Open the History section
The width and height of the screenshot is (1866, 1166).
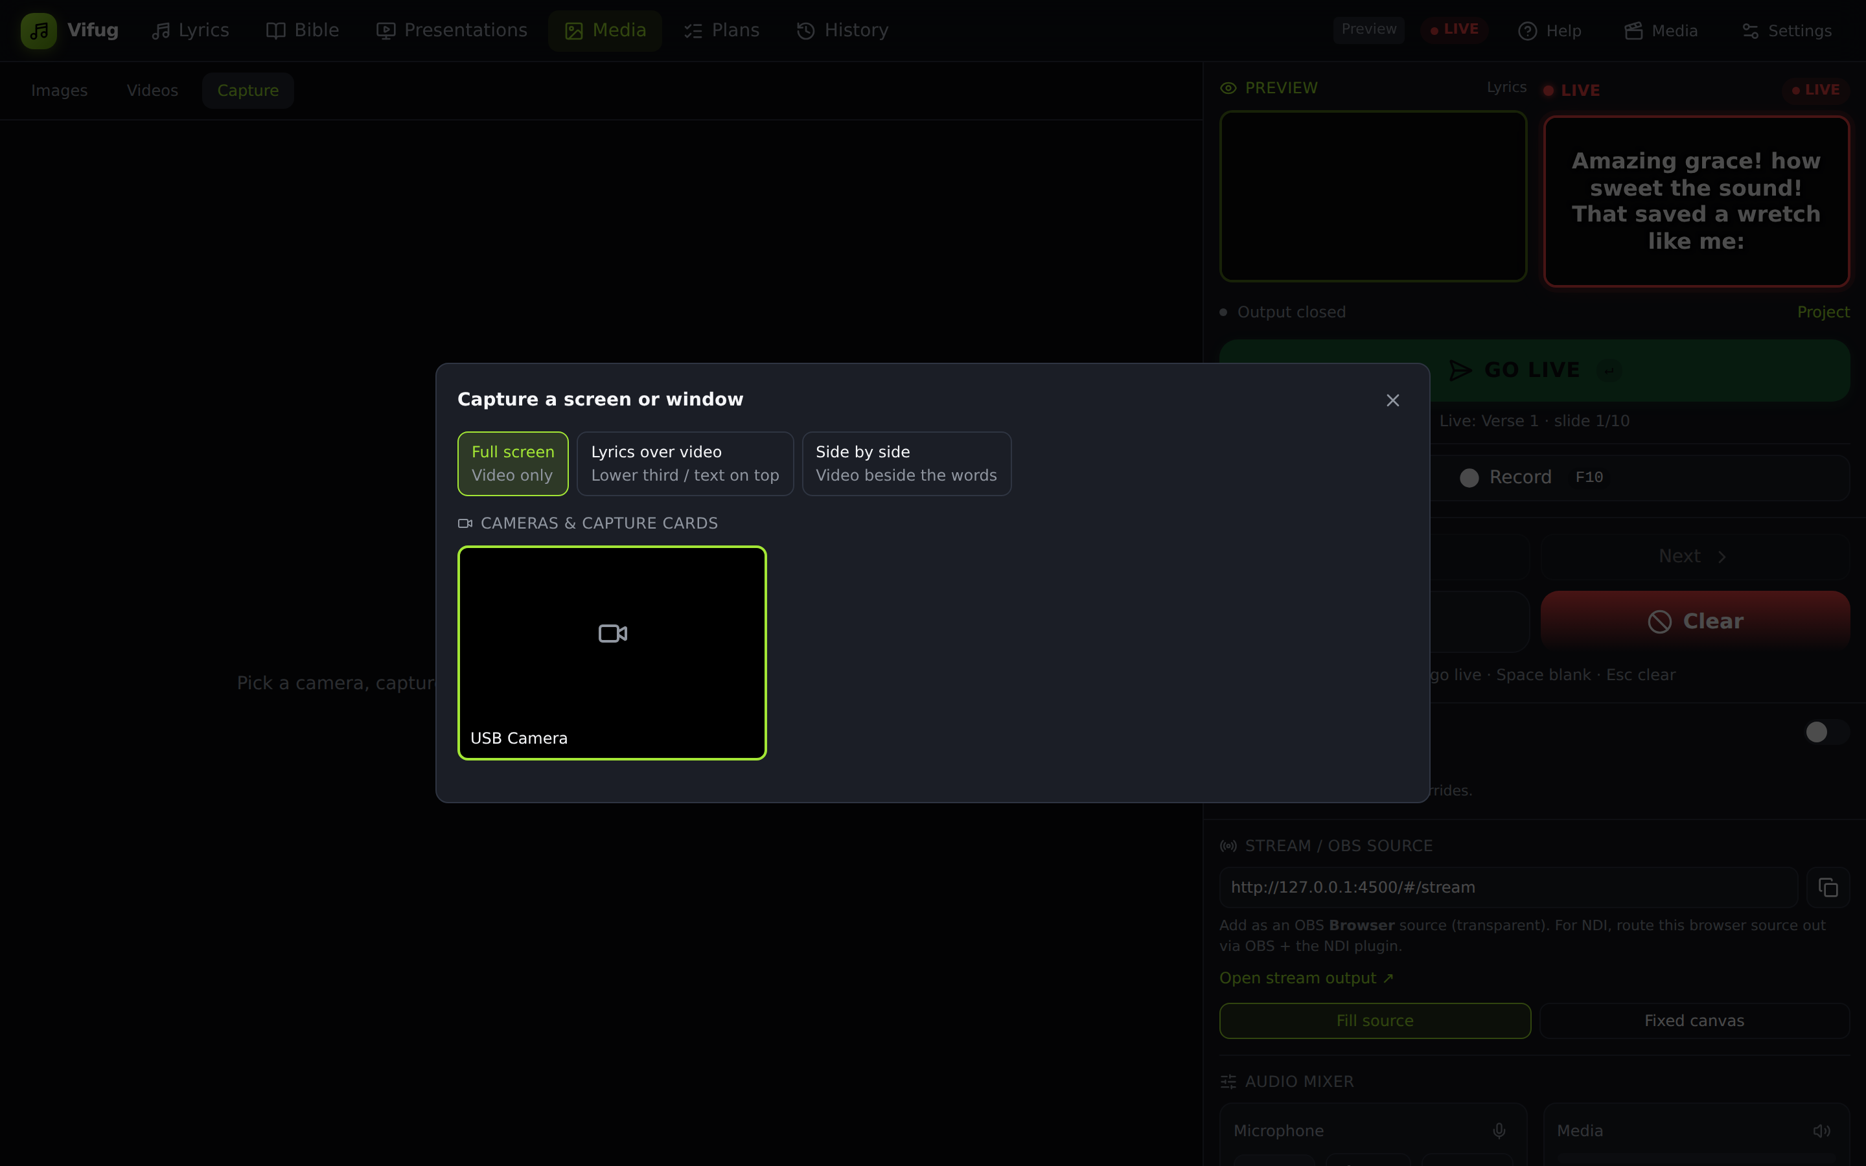pos(843,30)
